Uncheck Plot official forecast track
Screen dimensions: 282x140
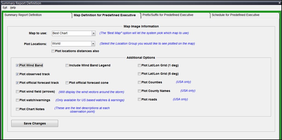[x=18, y=83]
